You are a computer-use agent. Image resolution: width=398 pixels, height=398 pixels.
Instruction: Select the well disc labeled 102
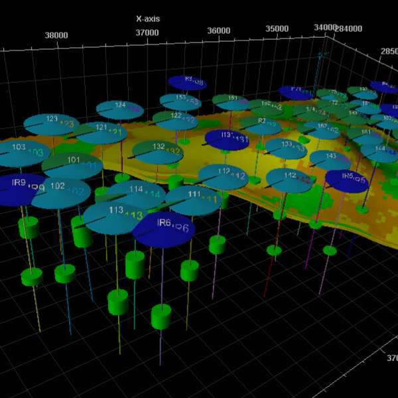(61, 193)
